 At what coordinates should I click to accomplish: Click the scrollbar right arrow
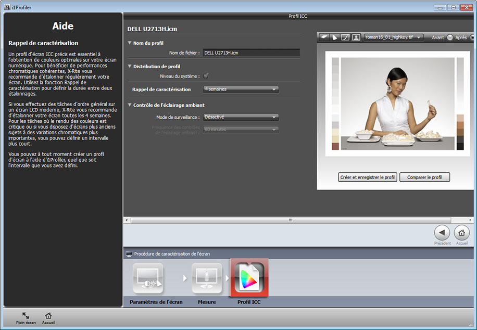[x=470, y=220]
